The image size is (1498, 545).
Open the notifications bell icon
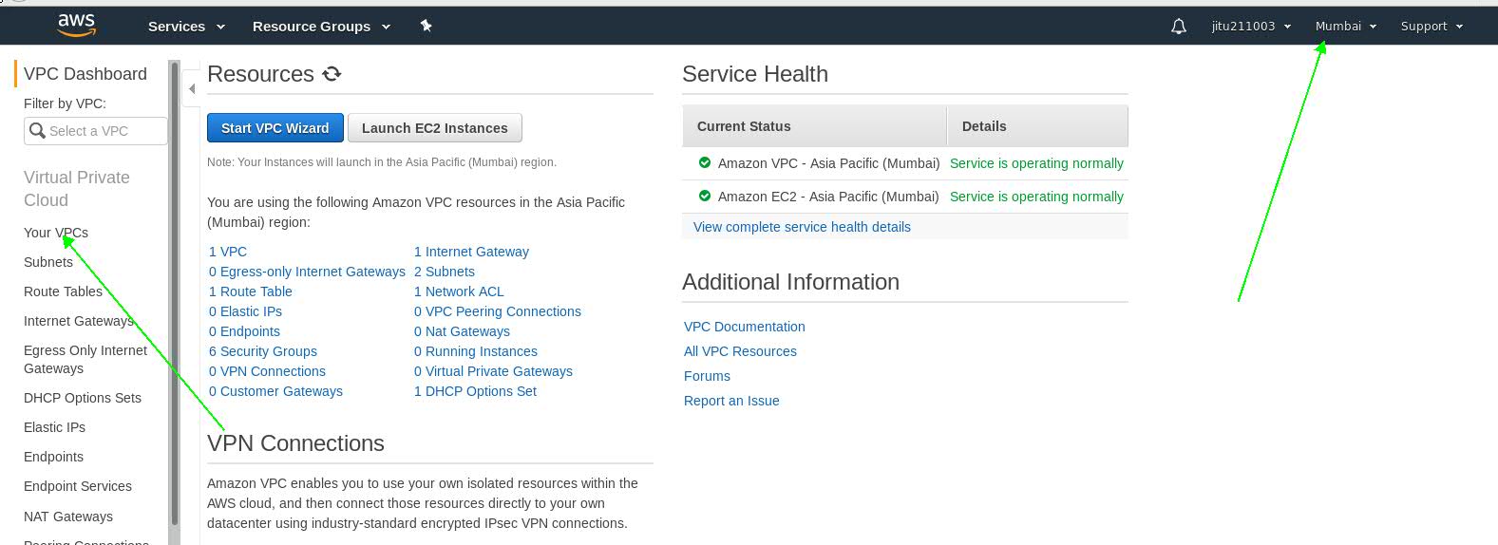(x=1179, y=27)
